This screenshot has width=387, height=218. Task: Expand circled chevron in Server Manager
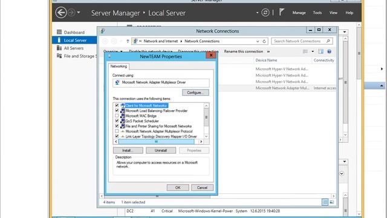click(x=342, y=174)
